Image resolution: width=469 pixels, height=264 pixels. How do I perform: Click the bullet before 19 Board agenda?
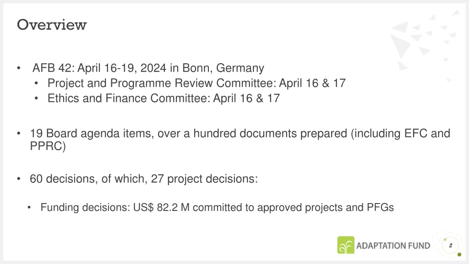(x=19, y=133)
